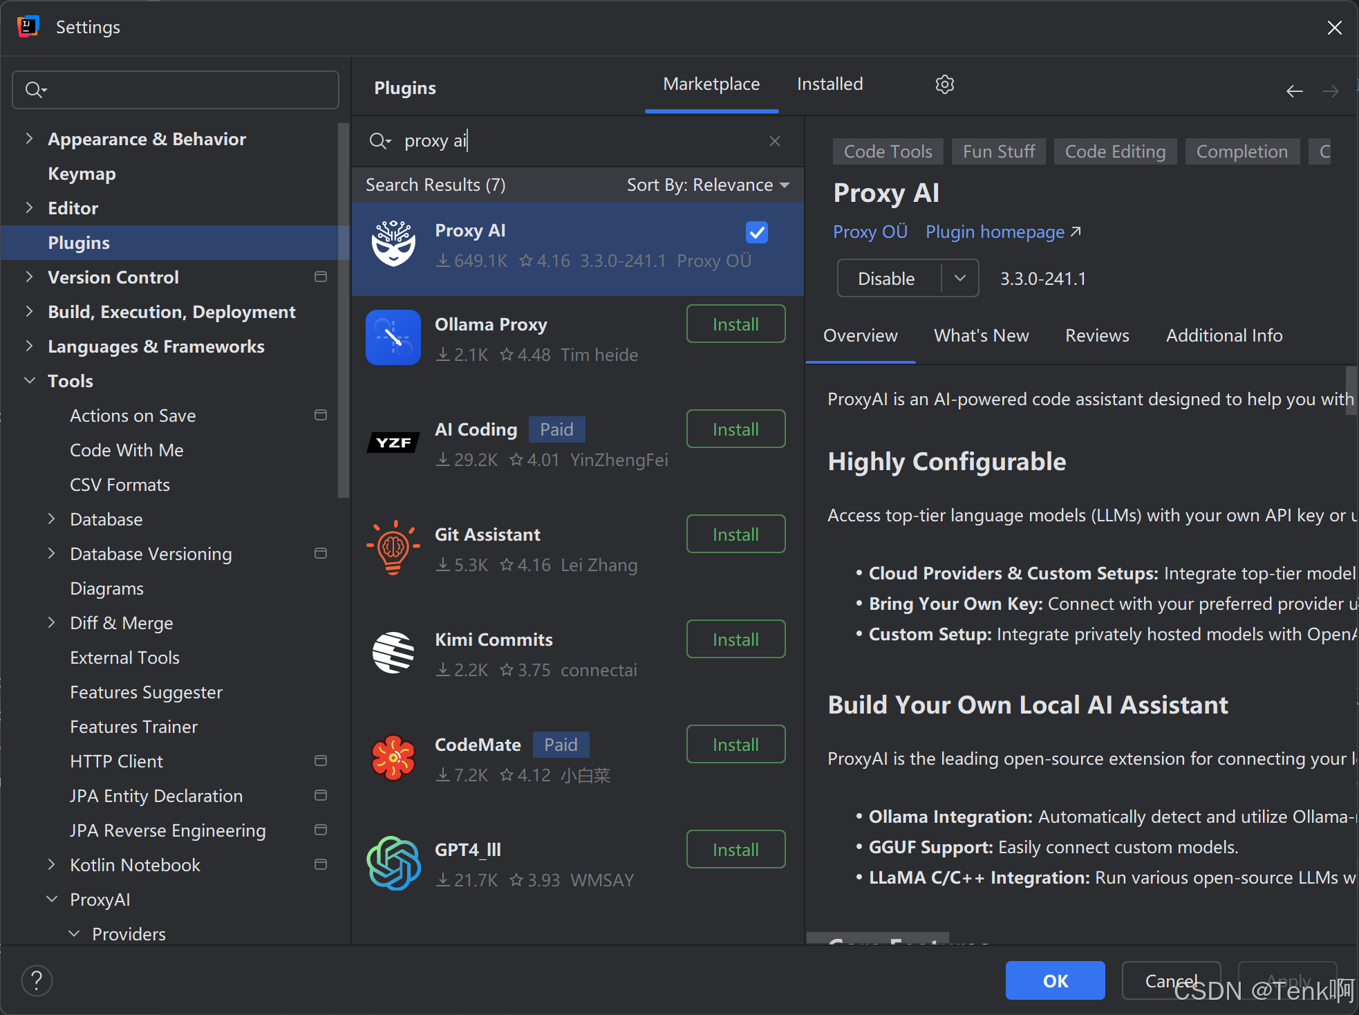The image size is (1359, 1015).
Task: Expand the Editor tree node
Action: coord(29,207)
